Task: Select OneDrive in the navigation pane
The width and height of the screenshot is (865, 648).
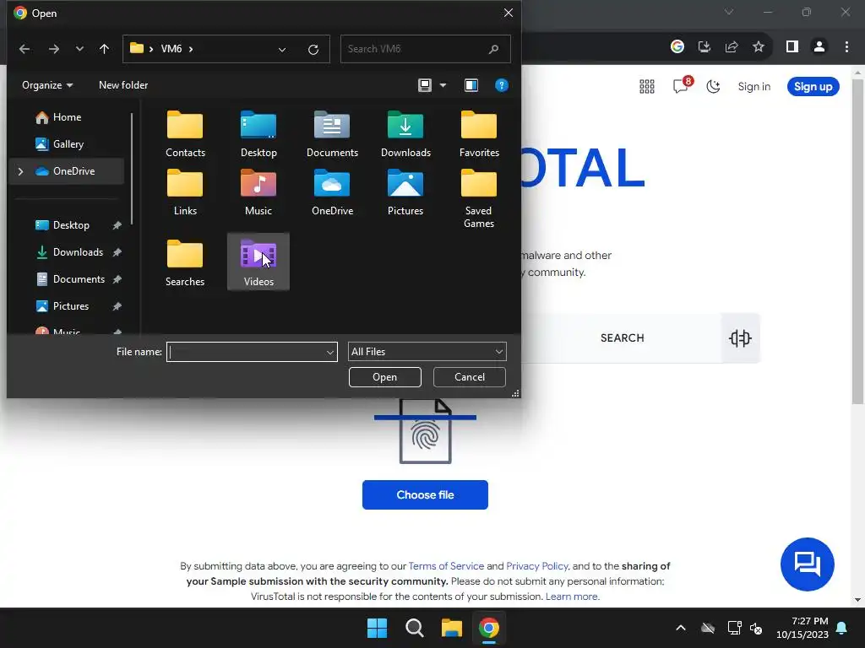Action: (x=66, y=171)
